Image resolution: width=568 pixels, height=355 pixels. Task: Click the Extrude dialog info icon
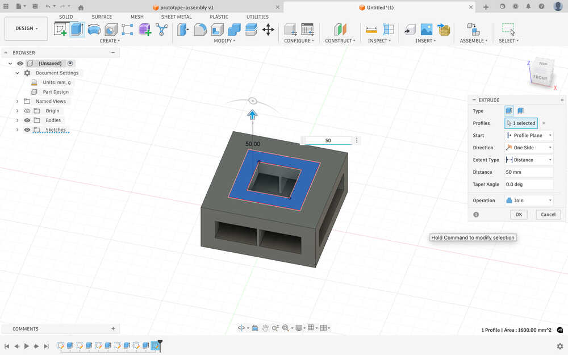click(x=476, y=215)
